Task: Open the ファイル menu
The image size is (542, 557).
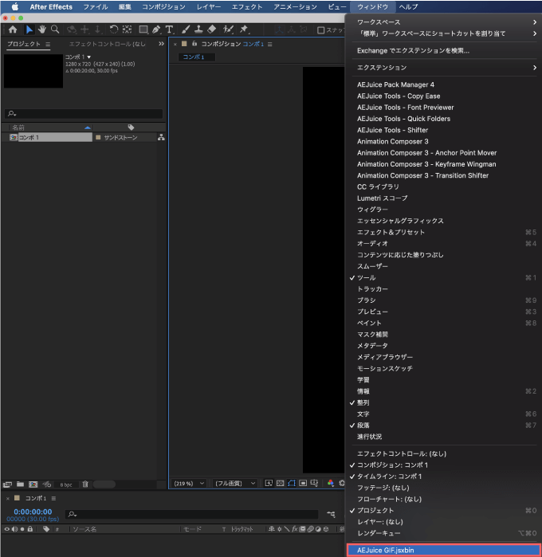Action: tap(96, 6)
